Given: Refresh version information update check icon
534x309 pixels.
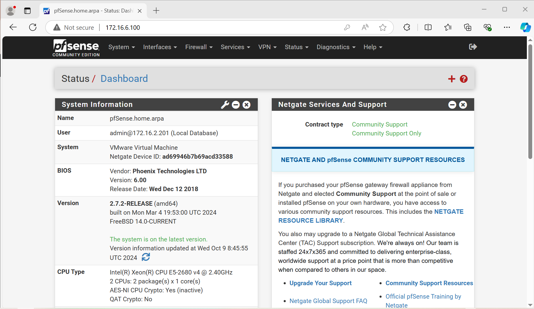Looking at the screenshot, I should point(146,257).
